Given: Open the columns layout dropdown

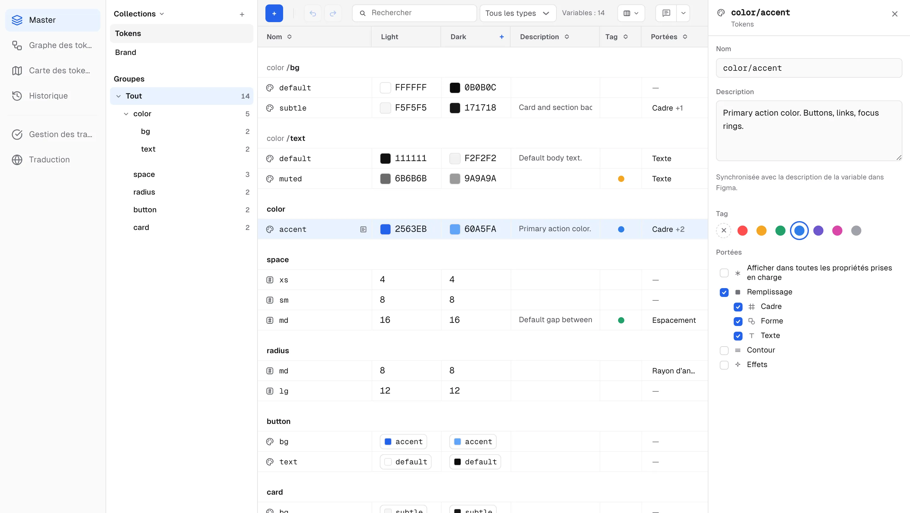Looking at the screenshot, I should (x=631, y=13).
